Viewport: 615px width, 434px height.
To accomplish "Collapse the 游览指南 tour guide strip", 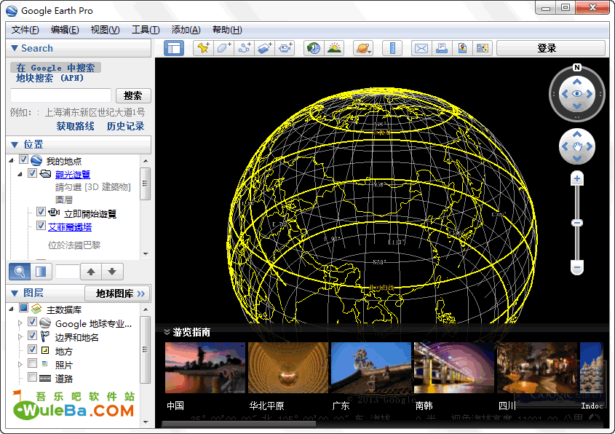I will click(x=167, y=332).
